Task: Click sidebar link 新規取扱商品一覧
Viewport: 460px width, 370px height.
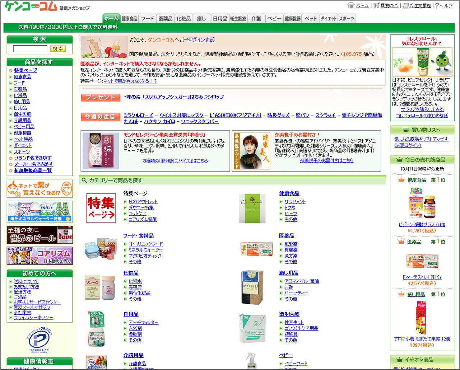Action: point(33,170)
